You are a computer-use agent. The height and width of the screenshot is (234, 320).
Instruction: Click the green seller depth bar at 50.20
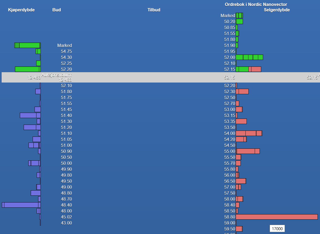point(239,22)
